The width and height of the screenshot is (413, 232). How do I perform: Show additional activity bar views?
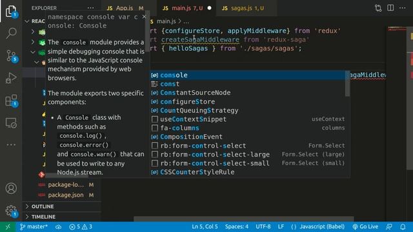[x=11, y=144]
